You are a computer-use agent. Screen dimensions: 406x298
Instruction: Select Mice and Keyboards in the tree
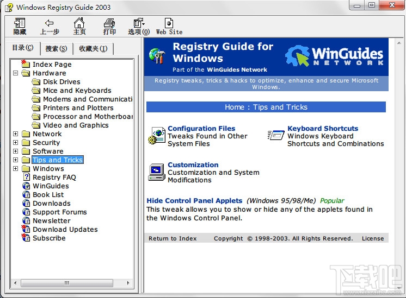pyautogui.click(x=77, y=91)
